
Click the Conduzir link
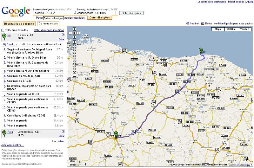[x=12, y=44]
